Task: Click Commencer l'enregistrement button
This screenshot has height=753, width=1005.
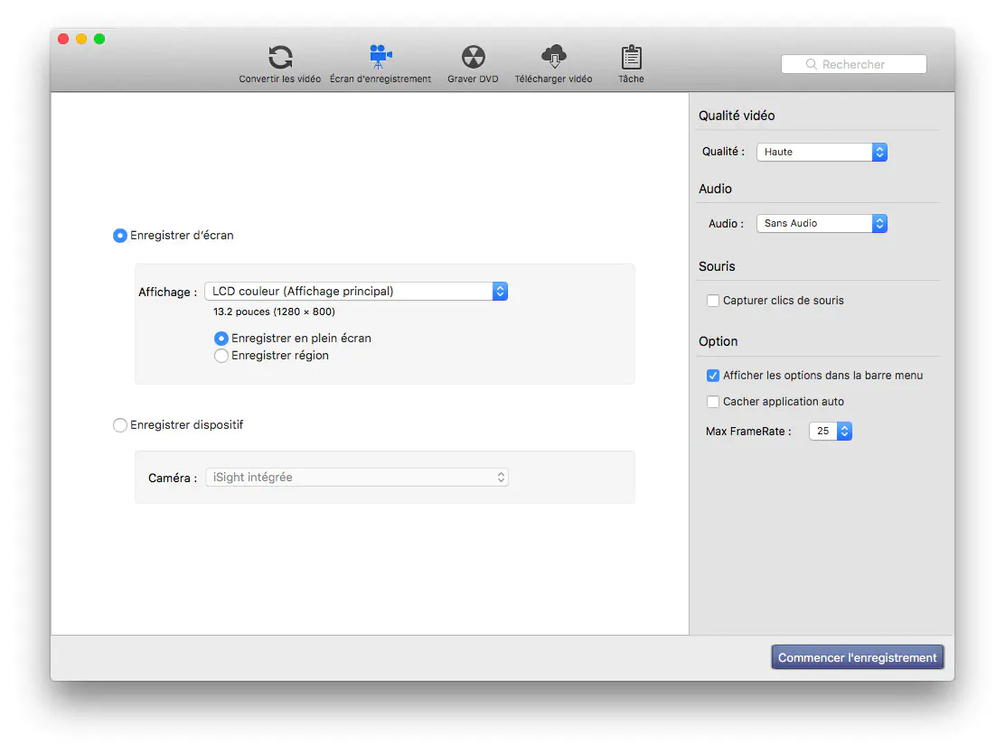Action: (858, 657)
